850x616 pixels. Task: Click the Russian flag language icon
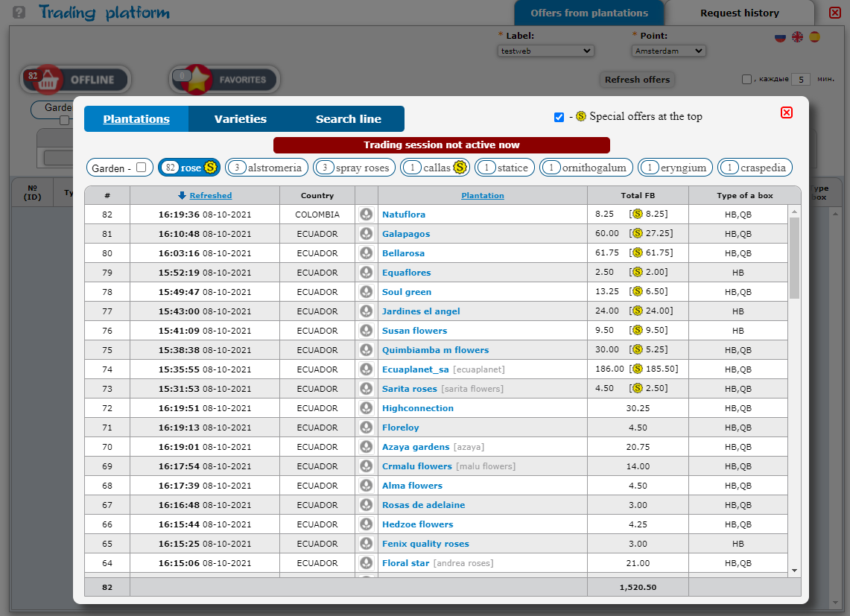(x=780, y=36)
